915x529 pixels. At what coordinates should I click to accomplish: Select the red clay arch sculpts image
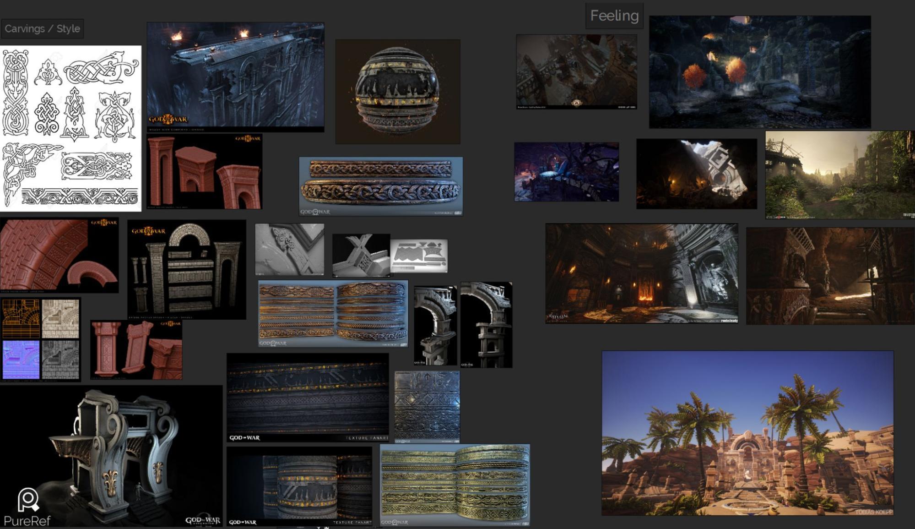coord(204,171)
